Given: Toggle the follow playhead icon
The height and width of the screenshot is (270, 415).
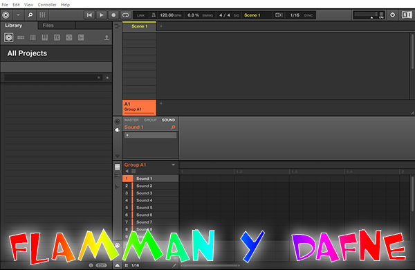Looking at the screenshot, I should tap(279, 15).
